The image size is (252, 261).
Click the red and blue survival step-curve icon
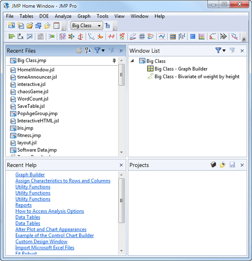(x=234, y=36)
